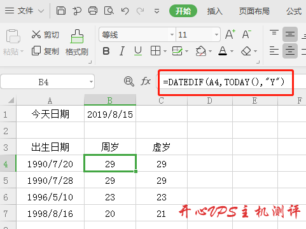Select column D header

point(210,101)
